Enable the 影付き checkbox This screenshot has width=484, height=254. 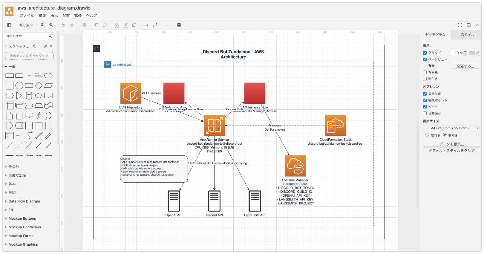425,79
